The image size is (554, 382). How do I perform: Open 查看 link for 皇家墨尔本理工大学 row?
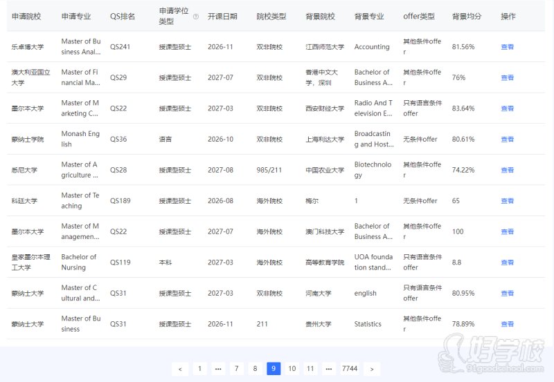coord(508,262)
